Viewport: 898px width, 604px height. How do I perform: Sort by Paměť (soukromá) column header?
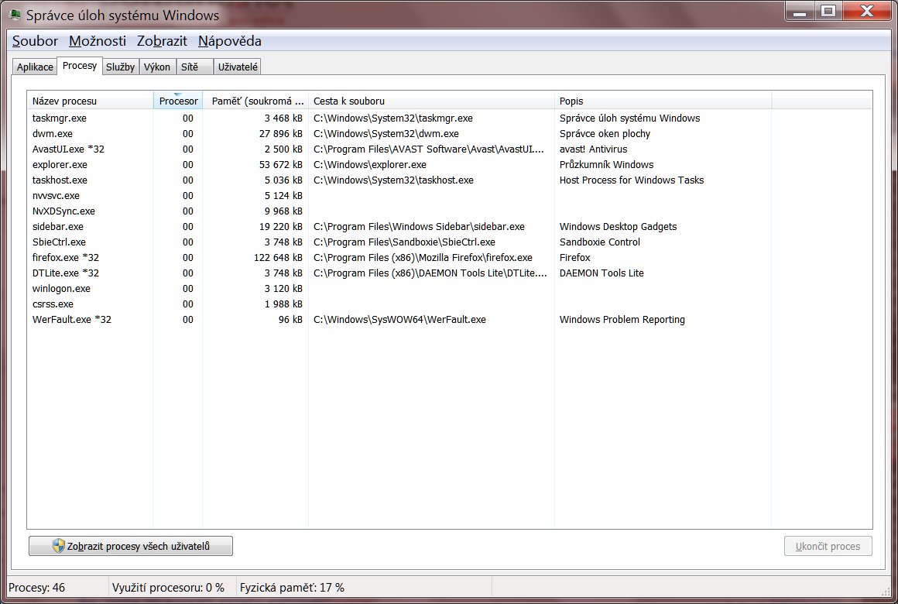(255, 101)
